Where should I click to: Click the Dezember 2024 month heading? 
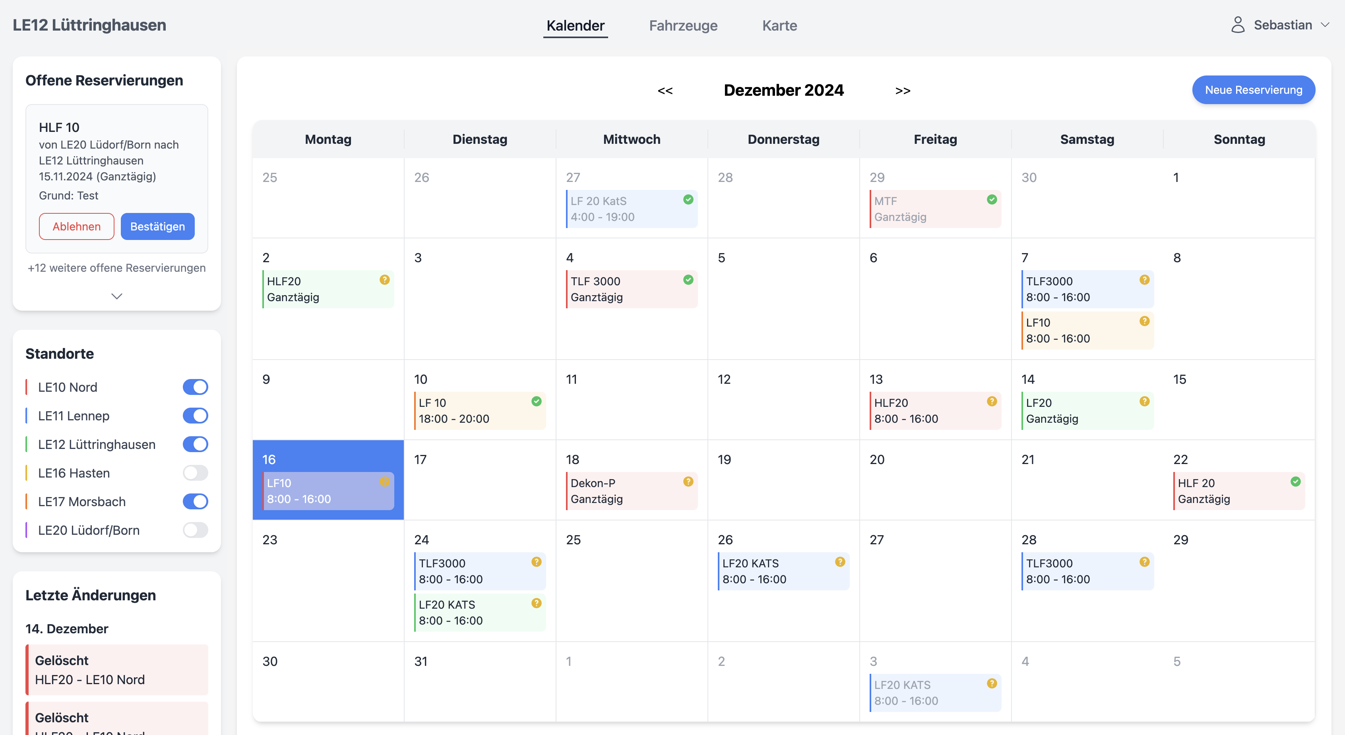783,90
